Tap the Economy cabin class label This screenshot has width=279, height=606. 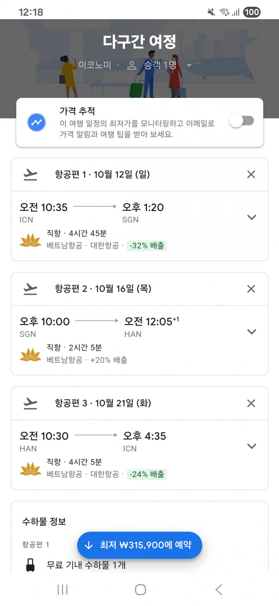click(95, 65)
